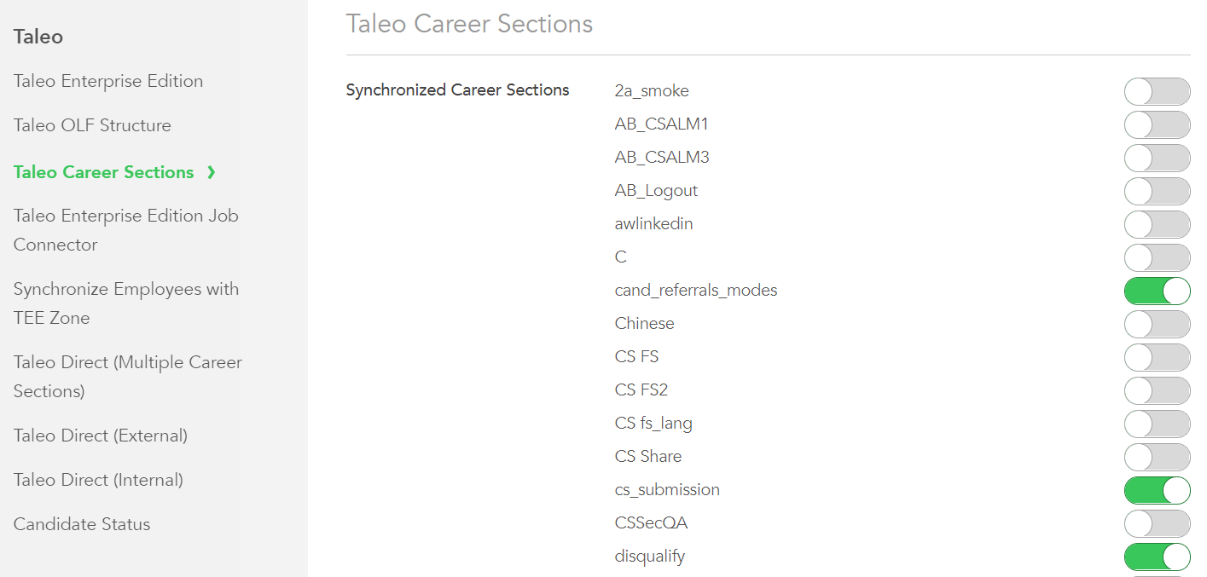
Task: Turn on the AB_CSALM3 switch
Action: coord(1157,158)
